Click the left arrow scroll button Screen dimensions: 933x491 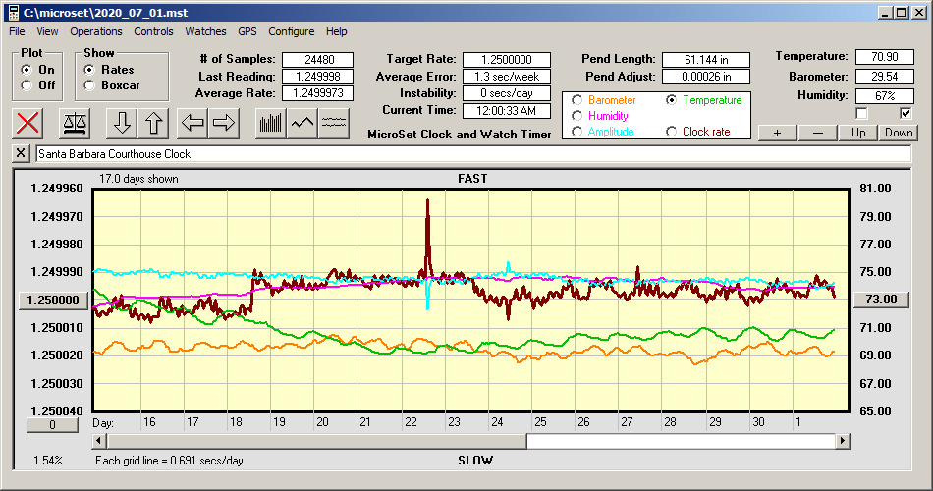(x=192, y=123)
